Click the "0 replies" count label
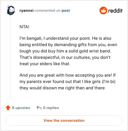Screen dimensions: 128x131 (x=51, y=108)
